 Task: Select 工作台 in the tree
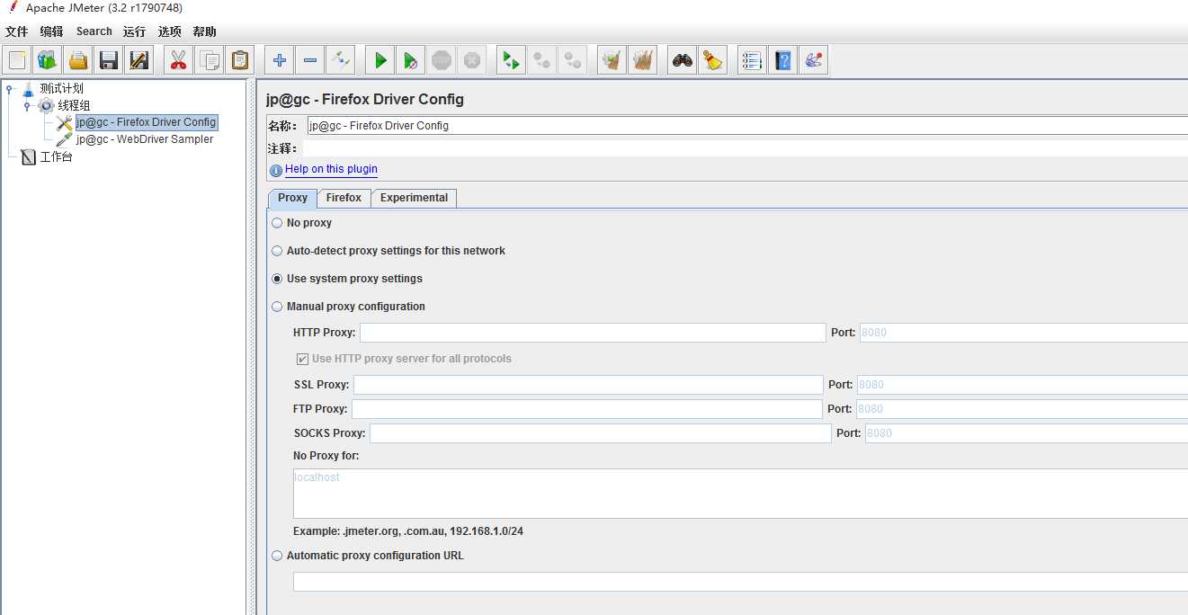click(x=56, y=156)
